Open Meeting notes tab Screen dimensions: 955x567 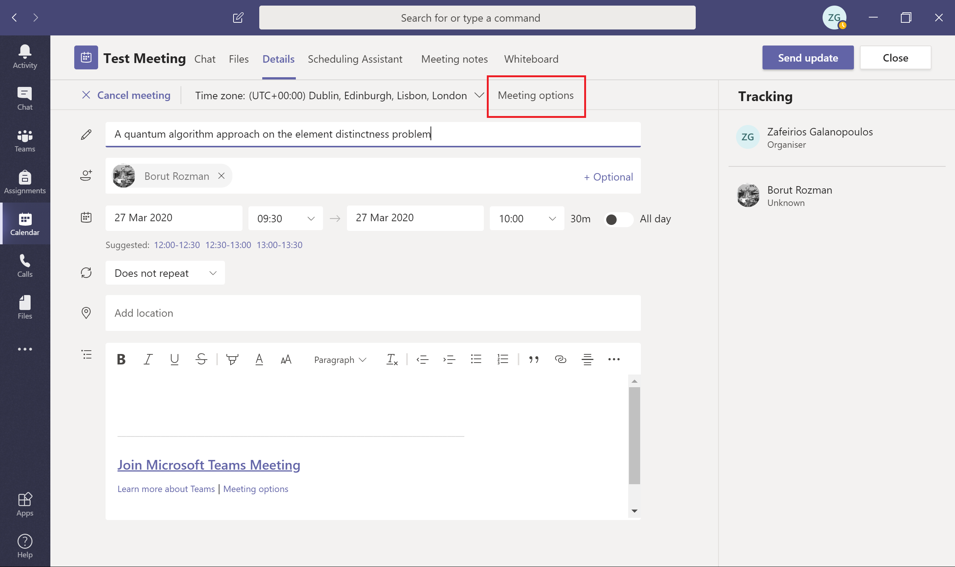point(455,59)
